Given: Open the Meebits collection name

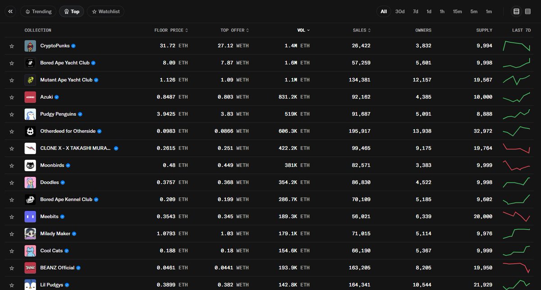Looking at the screenshot, I should (x=49, y=217).
